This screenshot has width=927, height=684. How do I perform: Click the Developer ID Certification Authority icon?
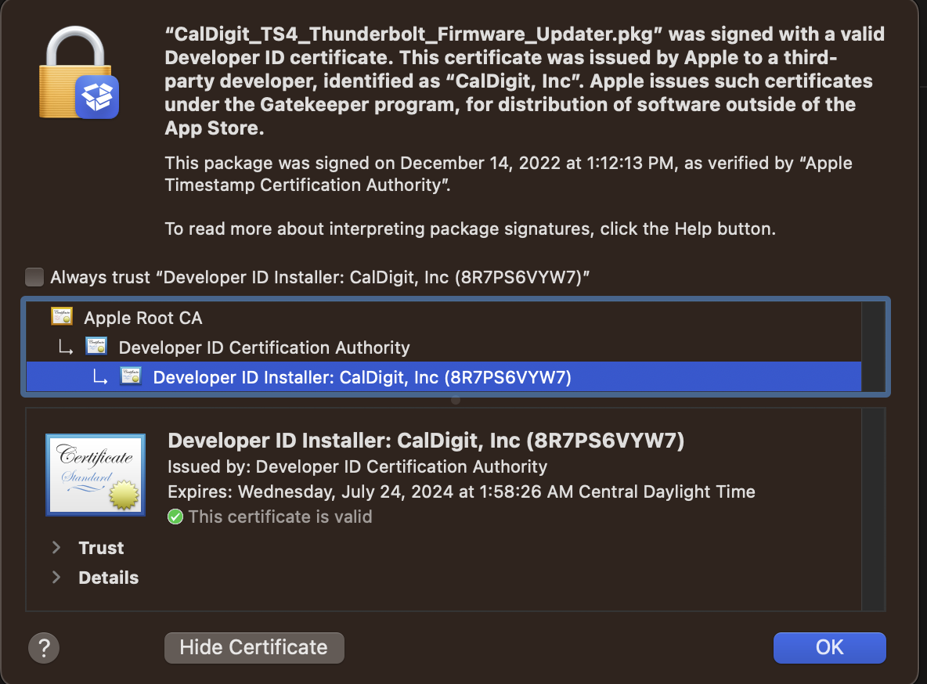point(96,347)
